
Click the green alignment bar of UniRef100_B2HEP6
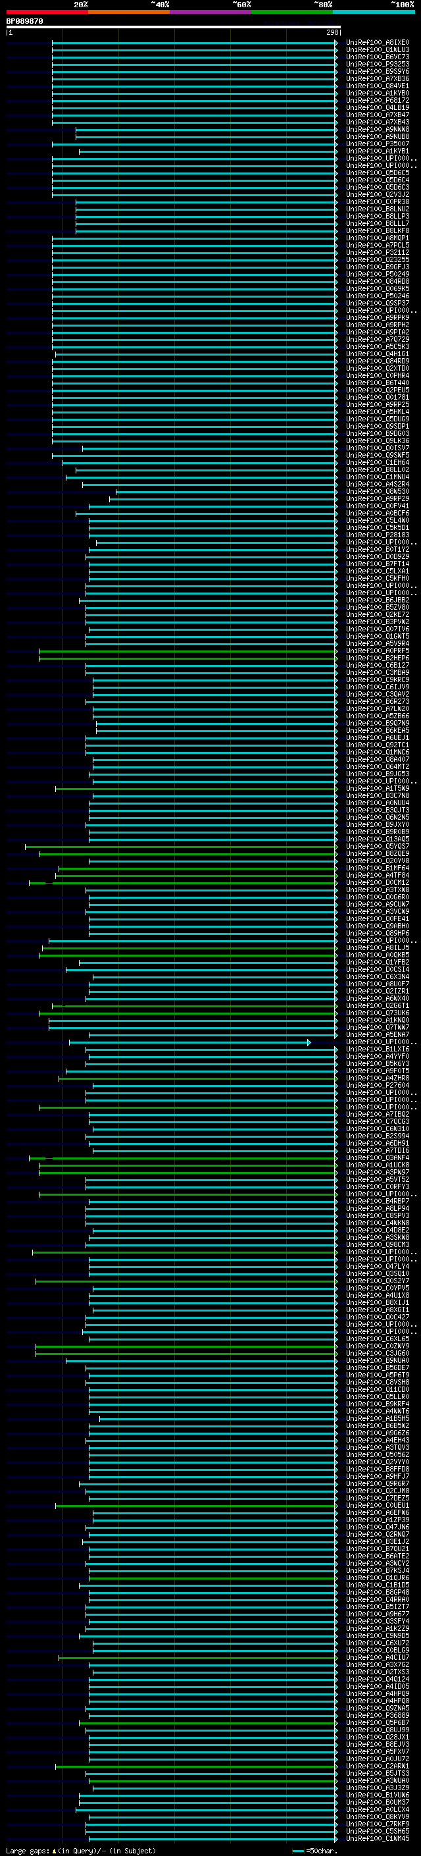(x=188, y=658)
